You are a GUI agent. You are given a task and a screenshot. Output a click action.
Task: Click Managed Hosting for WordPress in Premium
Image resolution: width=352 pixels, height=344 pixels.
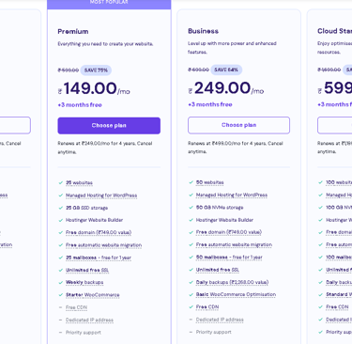point(101,195)
